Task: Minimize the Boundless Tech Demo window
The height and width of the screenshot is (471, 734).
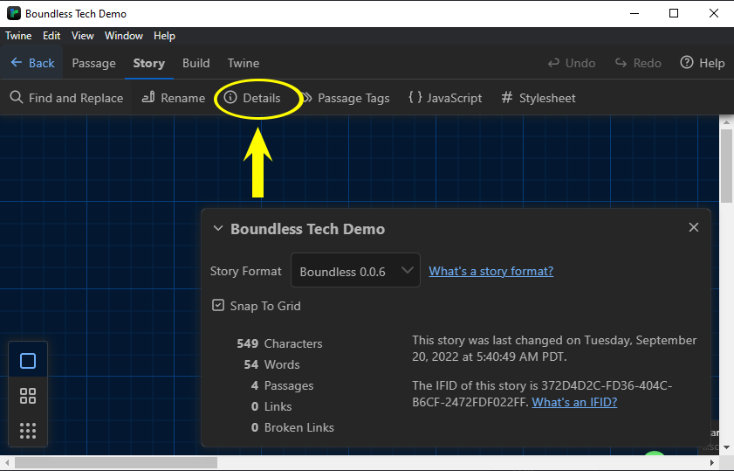Action: point(635,13)
